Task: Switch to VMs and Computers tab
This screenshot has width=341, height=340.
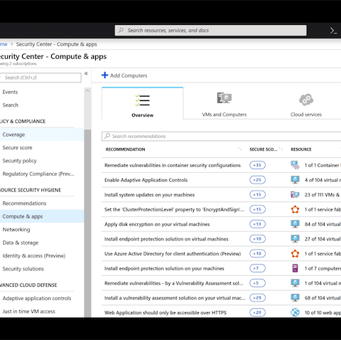Action: pyautogui.click(x=224, y=103)
